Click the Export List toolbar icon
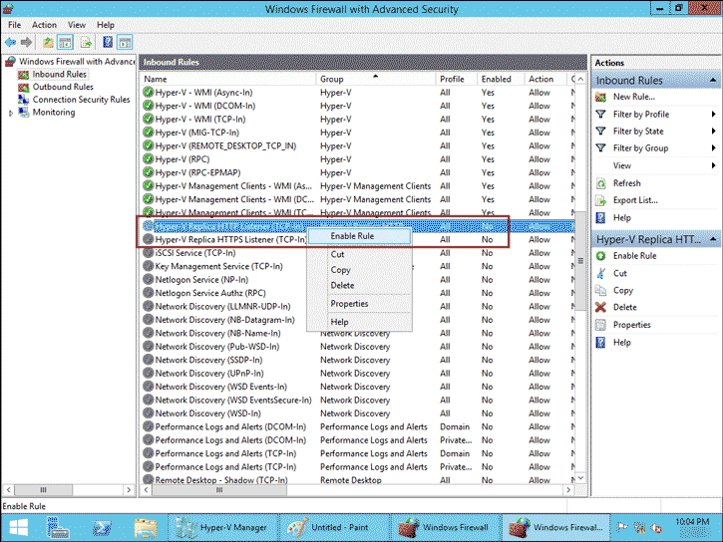Screen dimensions: 723x542 86,43
